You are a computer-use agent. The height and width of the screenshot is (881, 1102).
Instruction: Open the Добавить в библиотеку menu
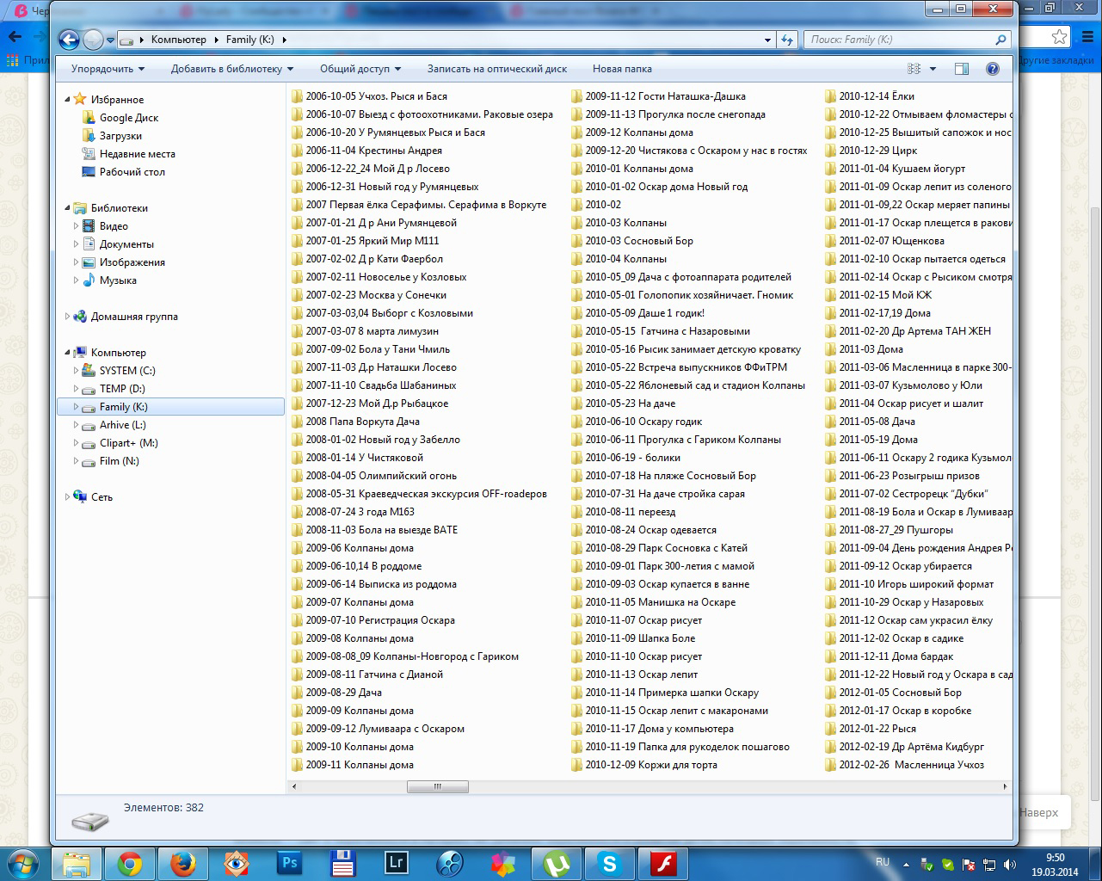pyautogui.click(x=231, y=69)
